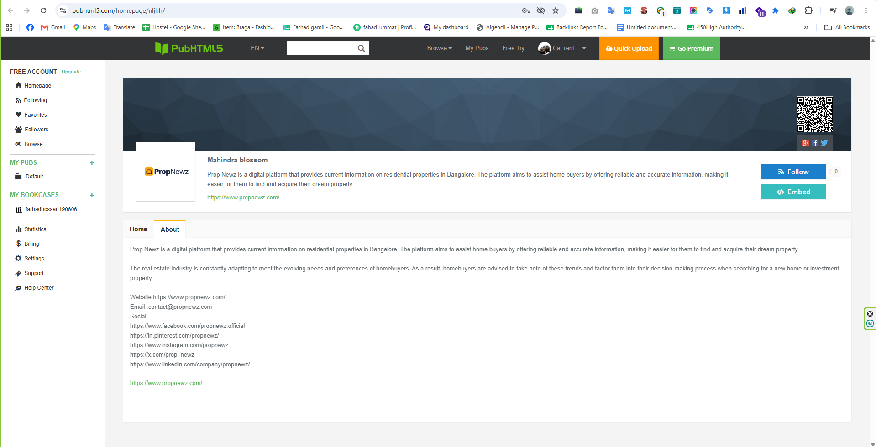Open Billing in sidebar
The height and width of the screenshot is (447, 876).
pyautogui.click(x=27, y=244)
